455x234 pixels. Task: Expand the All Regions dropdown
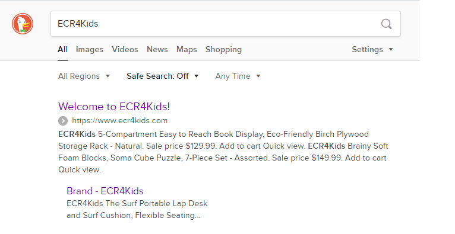point(84,76)
